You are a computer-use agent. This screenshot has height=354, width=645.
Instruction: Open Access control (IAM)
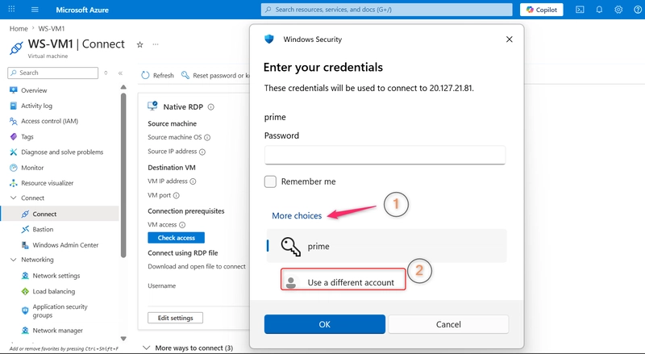(x=49, y=121)
